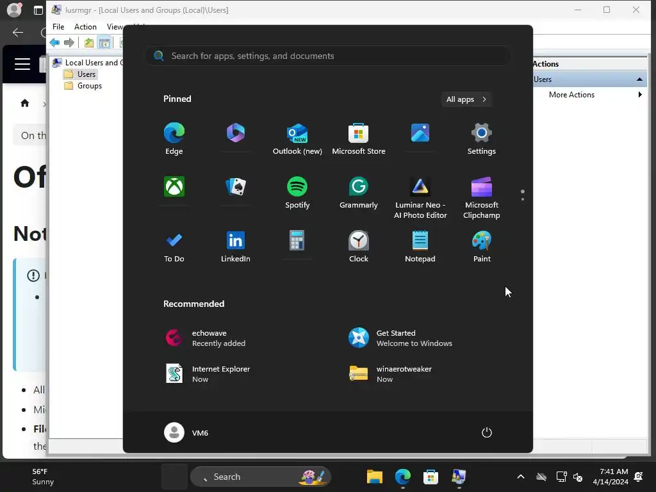656x492 pixels.
Task: Open the Action menu in lusrmgr
Action: [85, 27]
